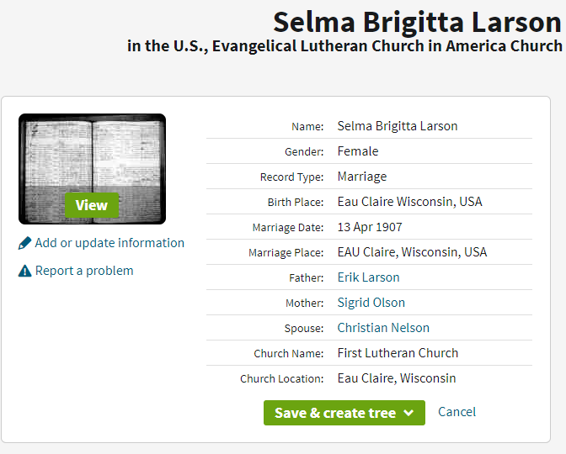The image size is (566, 454).
Task: Click the Record Type Marriage value
Action: click(362, 177)
